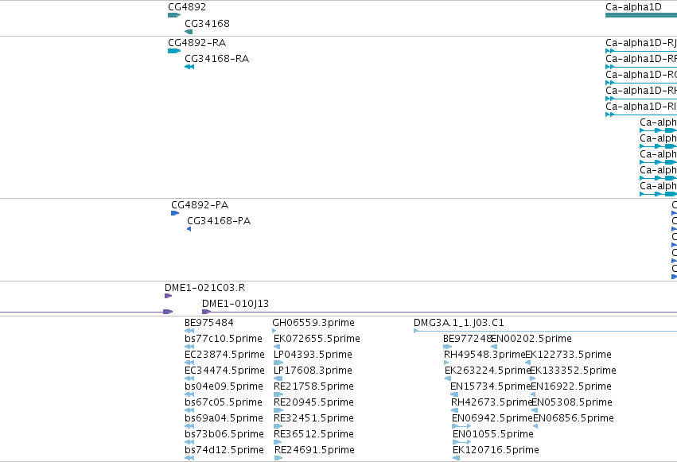Click the EK120716.5prime EST label
The height and width of the screenshot is (462, 677).
496,450
